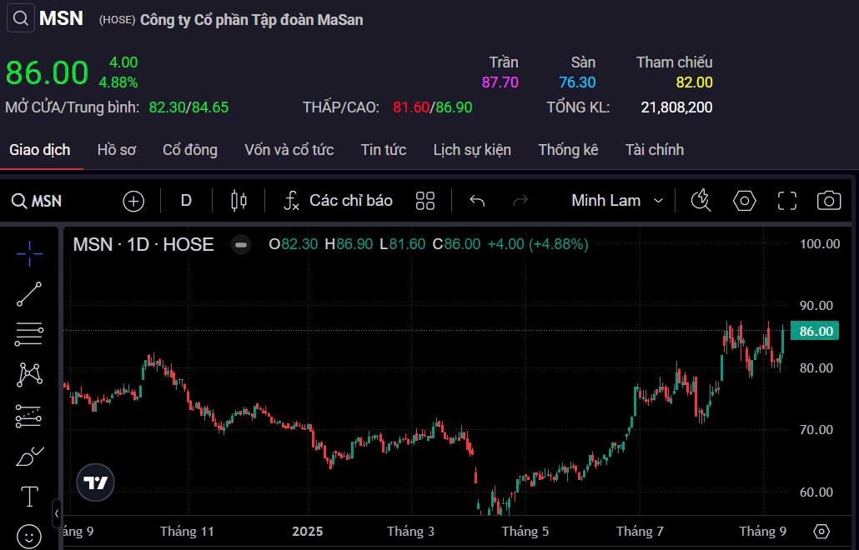
Task: Select the brush drawing tool
Action: 30,457
